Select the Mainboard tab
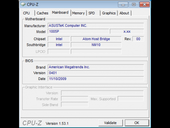The height and width of the screenshot is (128, 170). click(60, 12)
